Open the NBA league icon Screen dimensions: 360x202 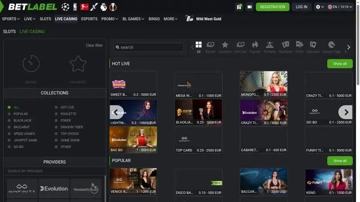point(75,7)
